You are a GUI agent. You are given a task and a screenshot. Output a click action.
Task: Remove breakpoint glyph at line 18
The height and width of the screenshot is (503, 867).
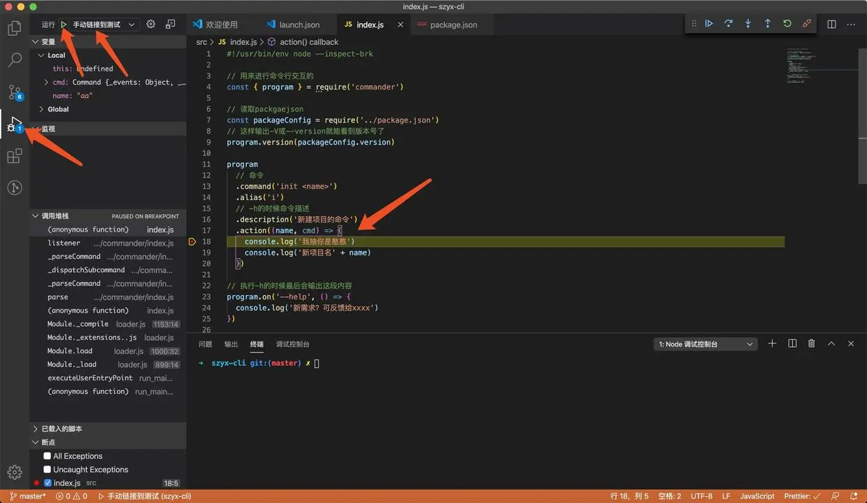tap(192, 241)
